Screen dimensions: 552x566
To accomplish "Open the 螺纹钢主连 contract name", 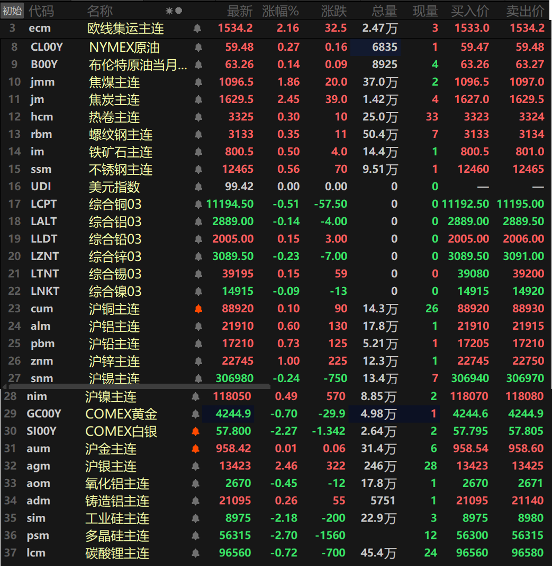I will point(120,135).
